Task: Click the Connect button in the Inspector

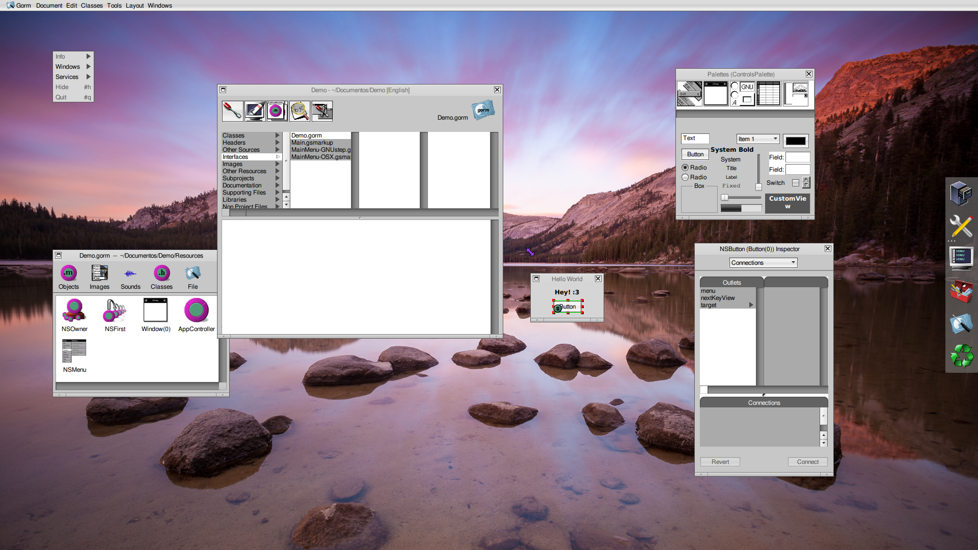Action: click(x=807, y=461)
